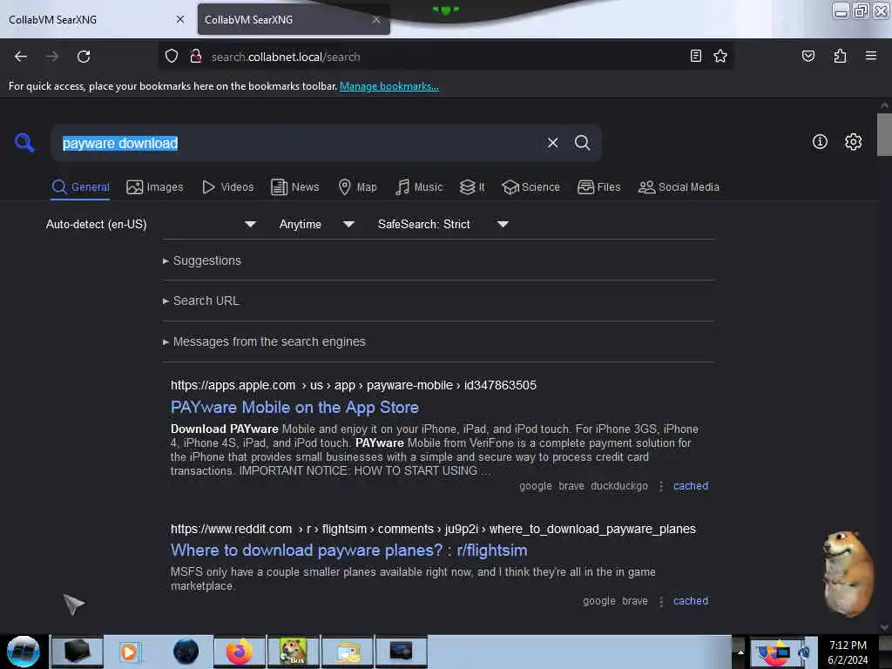Click the page vertical scrollbar thumb
The image size is (892, 669).
coord(884,134)
